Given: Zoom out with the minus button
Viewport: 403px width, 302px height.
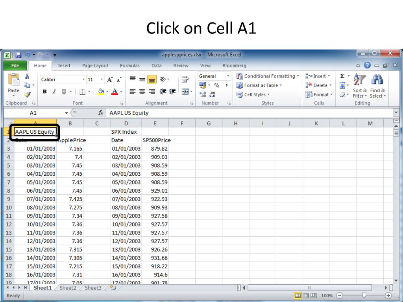Looking at the screenshot, I should pos(340,296).
